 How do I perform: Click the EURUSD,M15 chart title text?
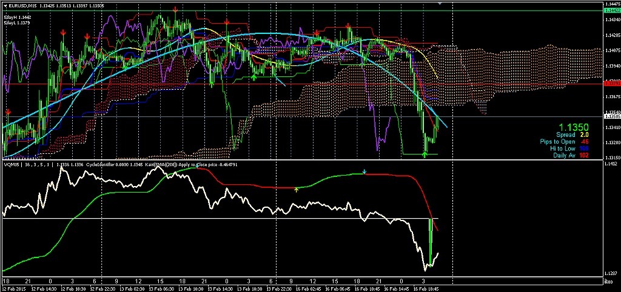click(x=23, y=5)
